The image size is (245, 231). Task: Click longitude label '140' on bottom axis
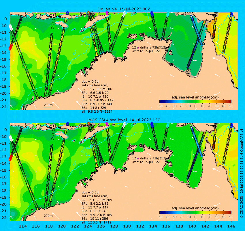pyautogui.click(x=192, y=226)
